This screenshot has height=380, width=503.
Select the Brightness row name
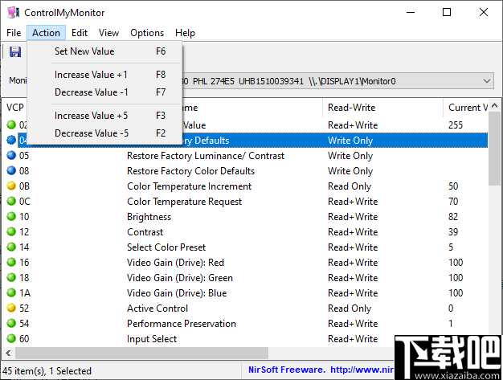(149, 217)
